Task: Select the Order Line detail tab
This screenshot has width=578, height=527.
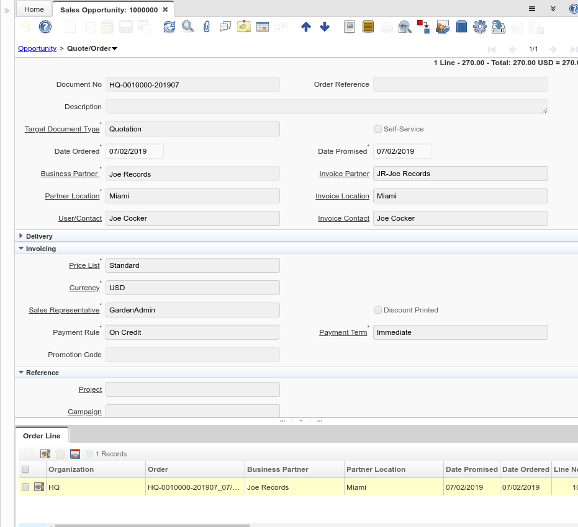Action: click(42, 436)
